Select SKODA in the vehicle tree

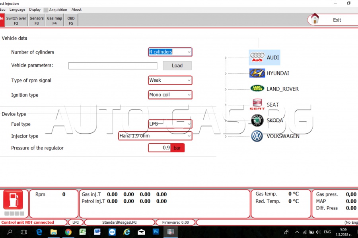tap(274, 120)
